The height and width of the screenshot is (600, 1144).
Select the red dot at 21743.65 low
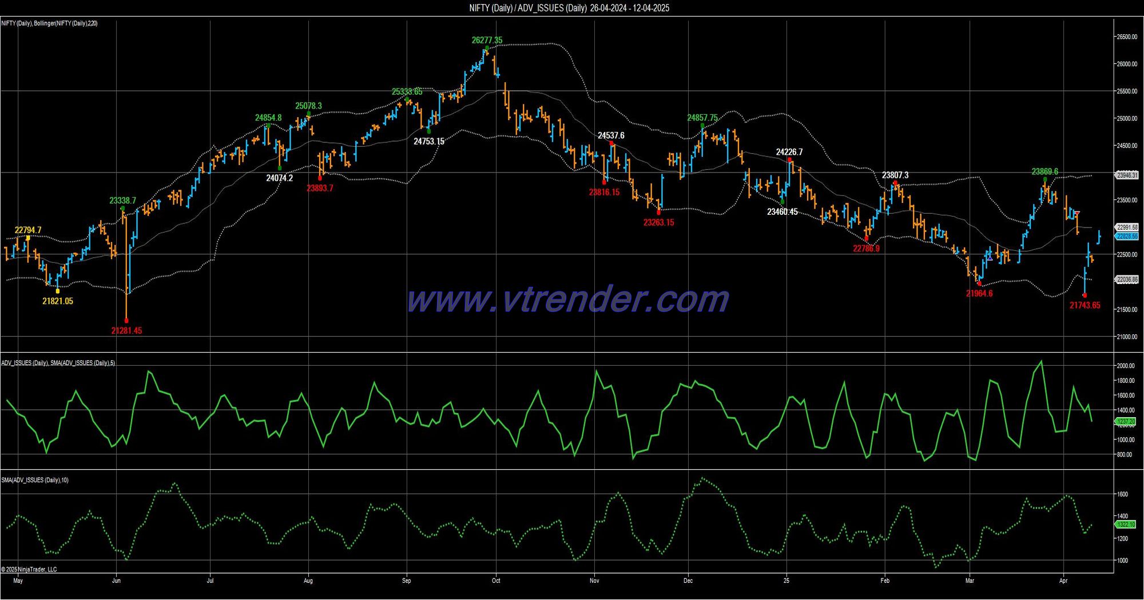[x=1085, y=295]
